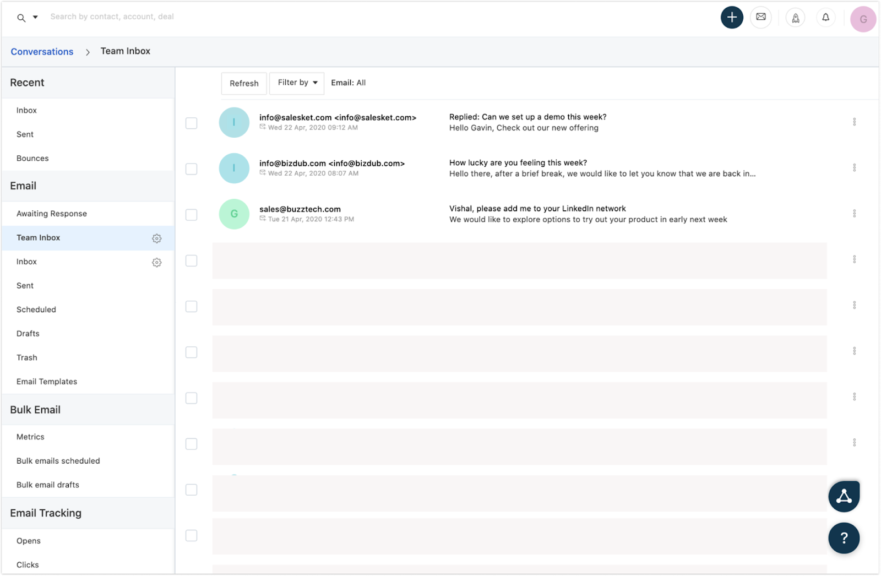Screen dimensions: 881x576
Task: Click the dark plus quick-add icon
Action: tap(732, 17)
